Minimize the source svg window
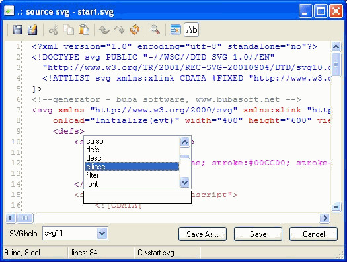The height and width of the screenshot is (262, 347). click(x=305, y=11)
